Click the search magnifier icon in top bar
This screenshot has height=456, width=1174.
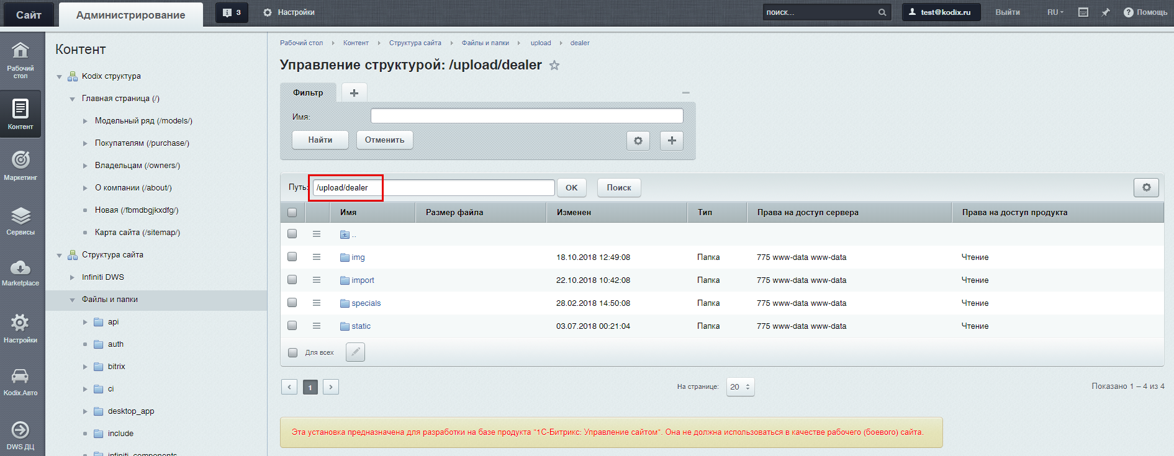point(882,12)
